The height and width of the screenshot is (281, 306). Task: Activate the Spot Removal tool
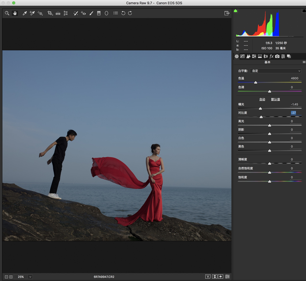coord(75,13)
